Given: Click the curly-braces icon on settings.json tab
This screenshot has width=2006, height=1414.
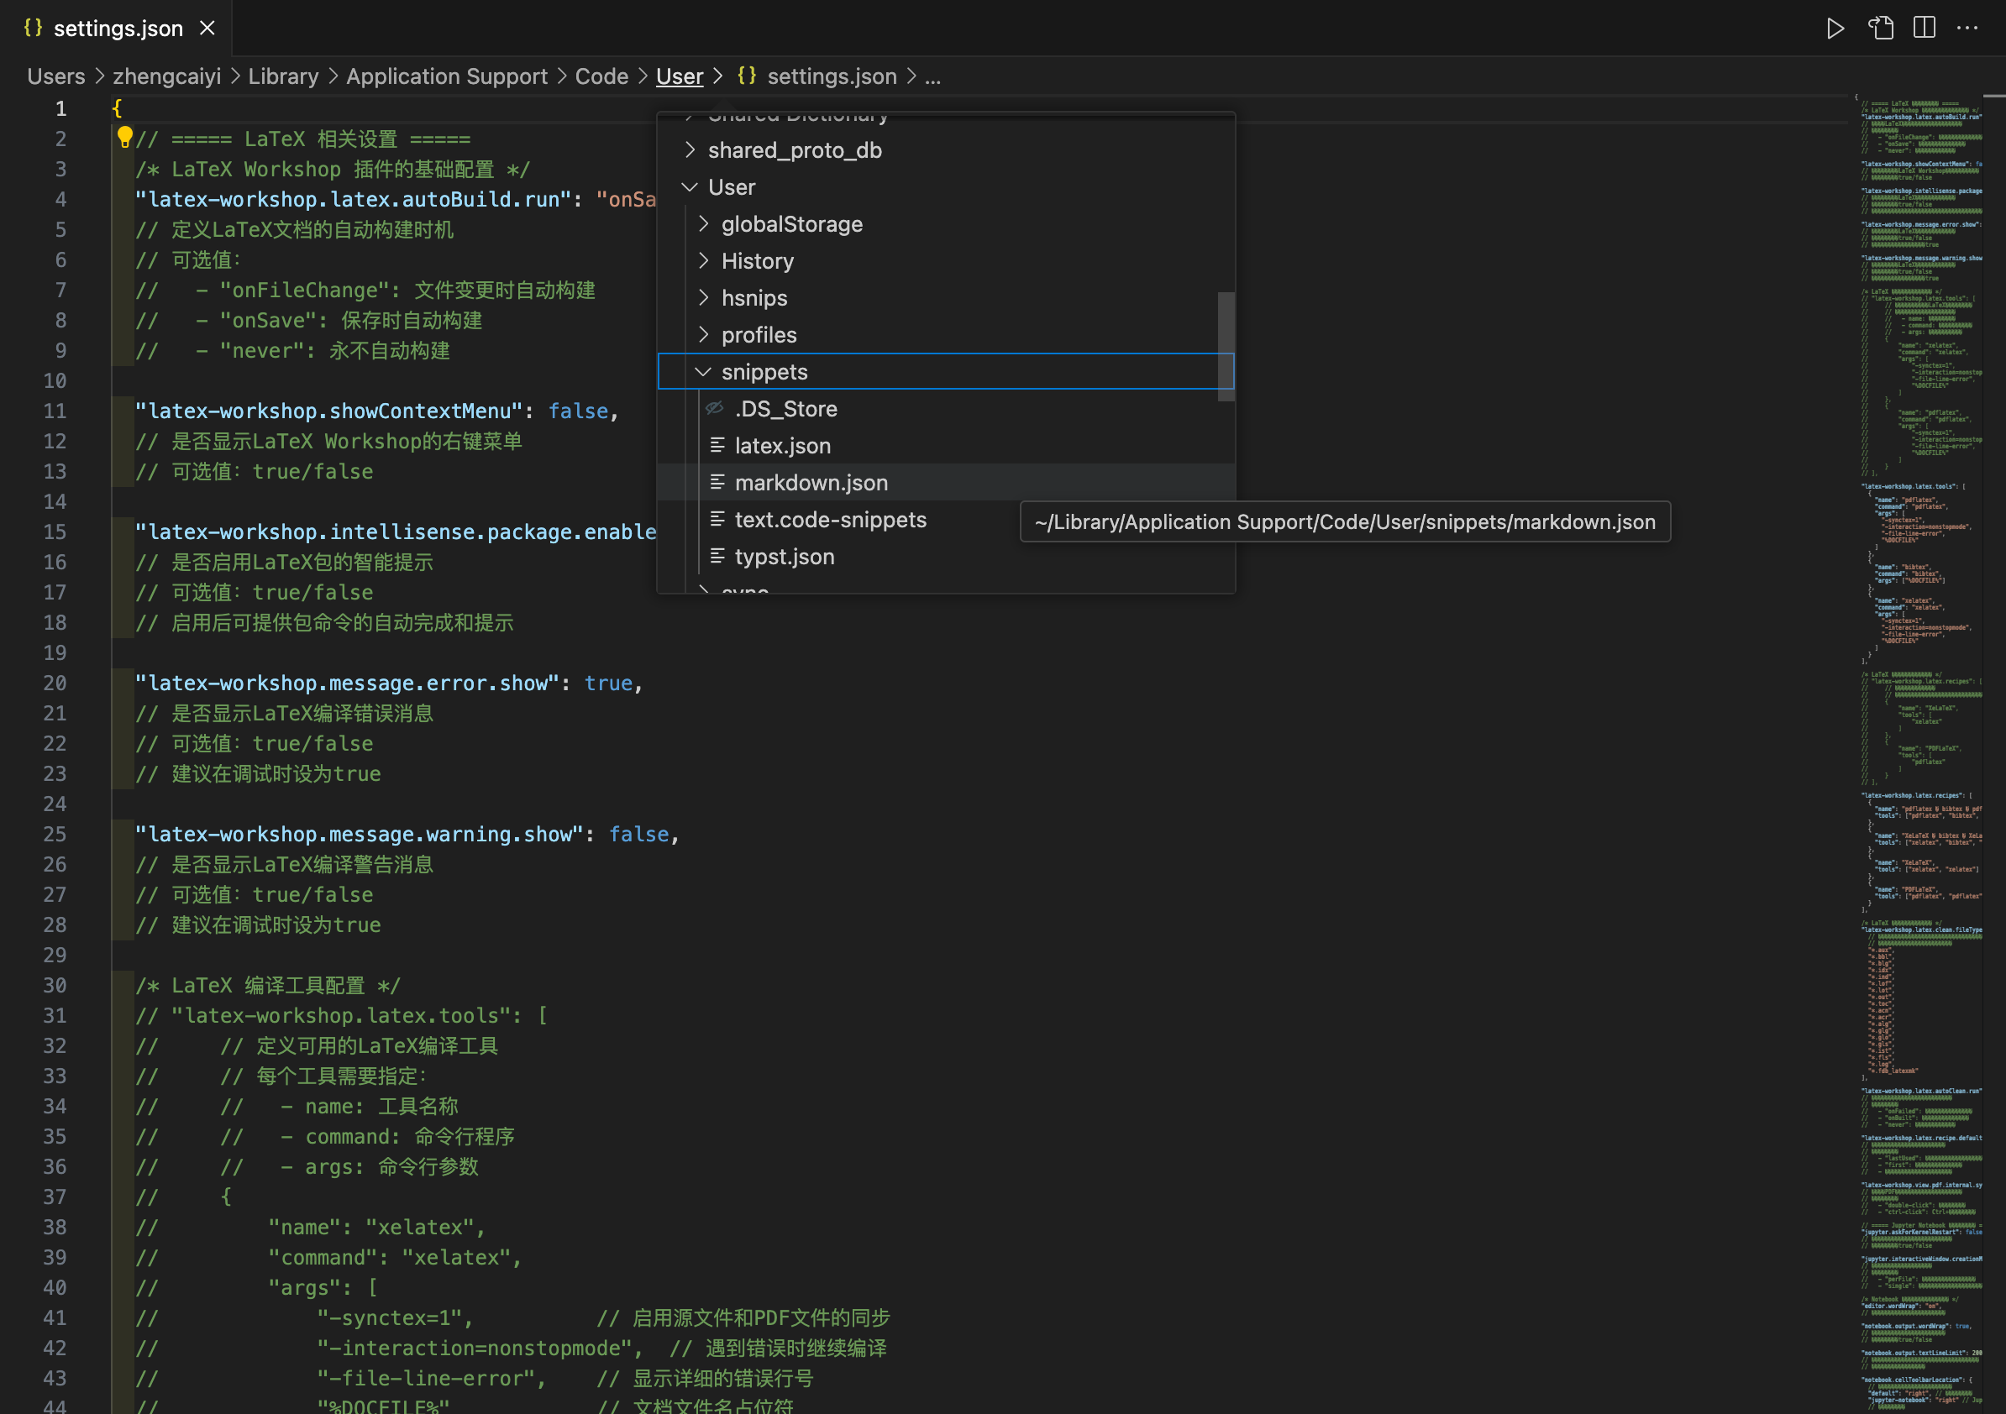Looking at the screenshot, I should click(x=34, y=28).
